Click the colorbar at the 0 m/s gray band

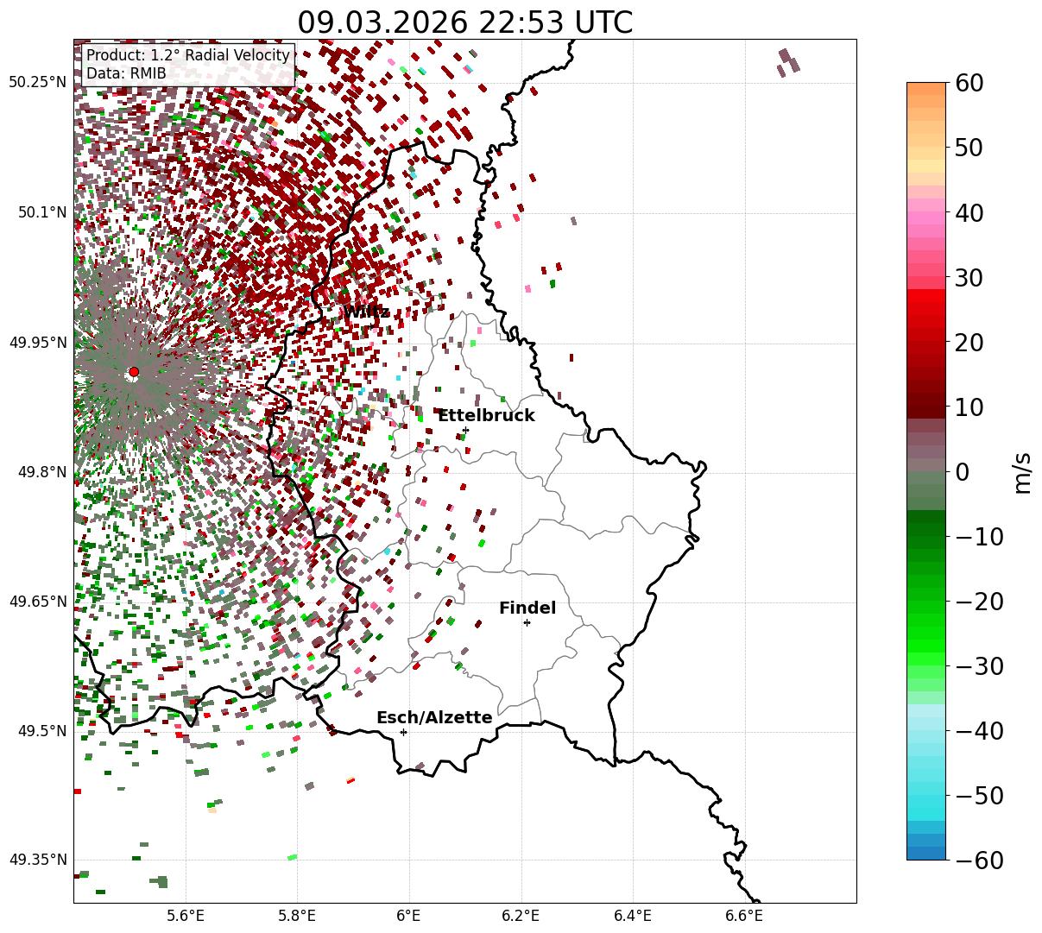point(926,471)
